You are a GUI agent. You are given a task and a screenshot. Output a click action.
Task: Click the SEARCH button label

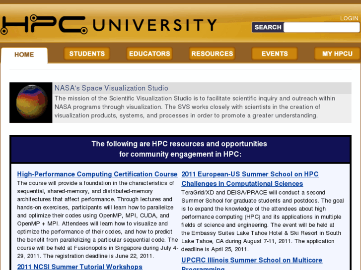point(268,27)
